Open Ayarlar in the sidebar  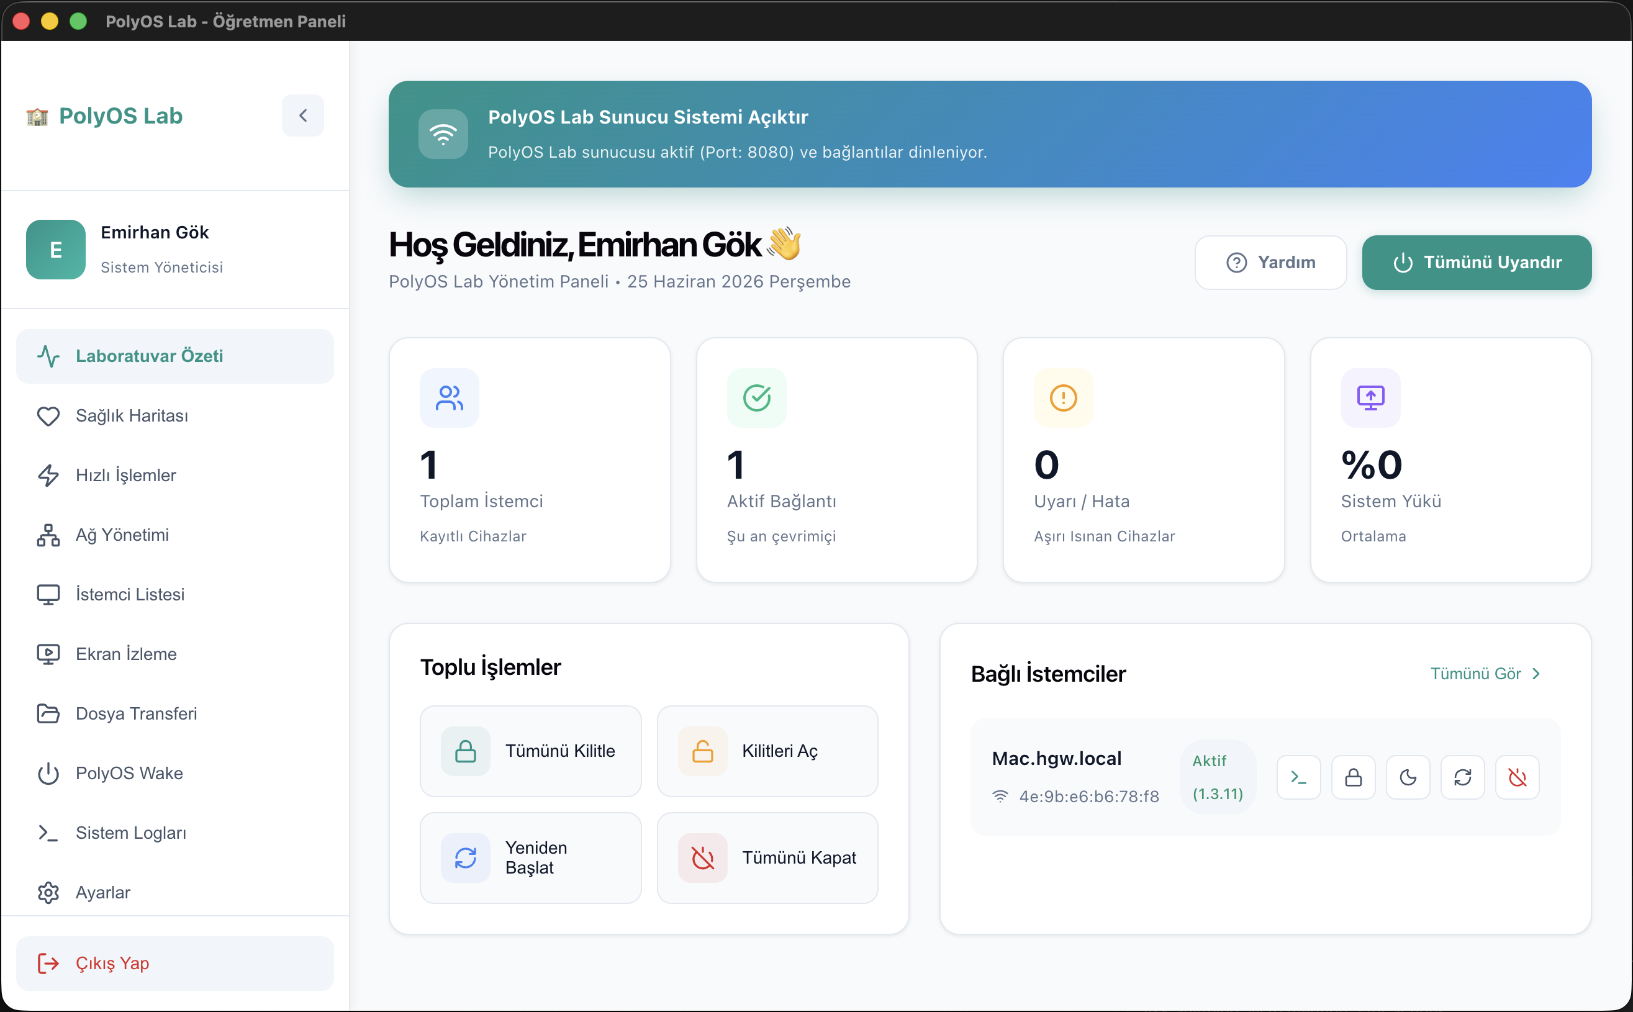pyautogui.click(x=174, y=892)
